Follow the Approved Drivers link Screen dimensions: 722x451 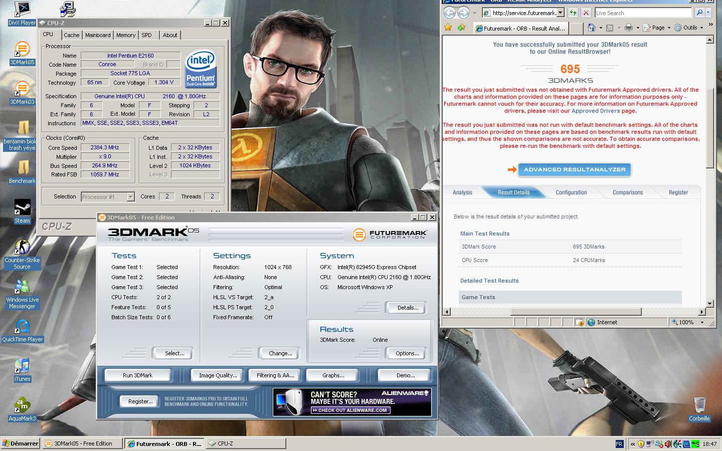(x=595, y=111)
